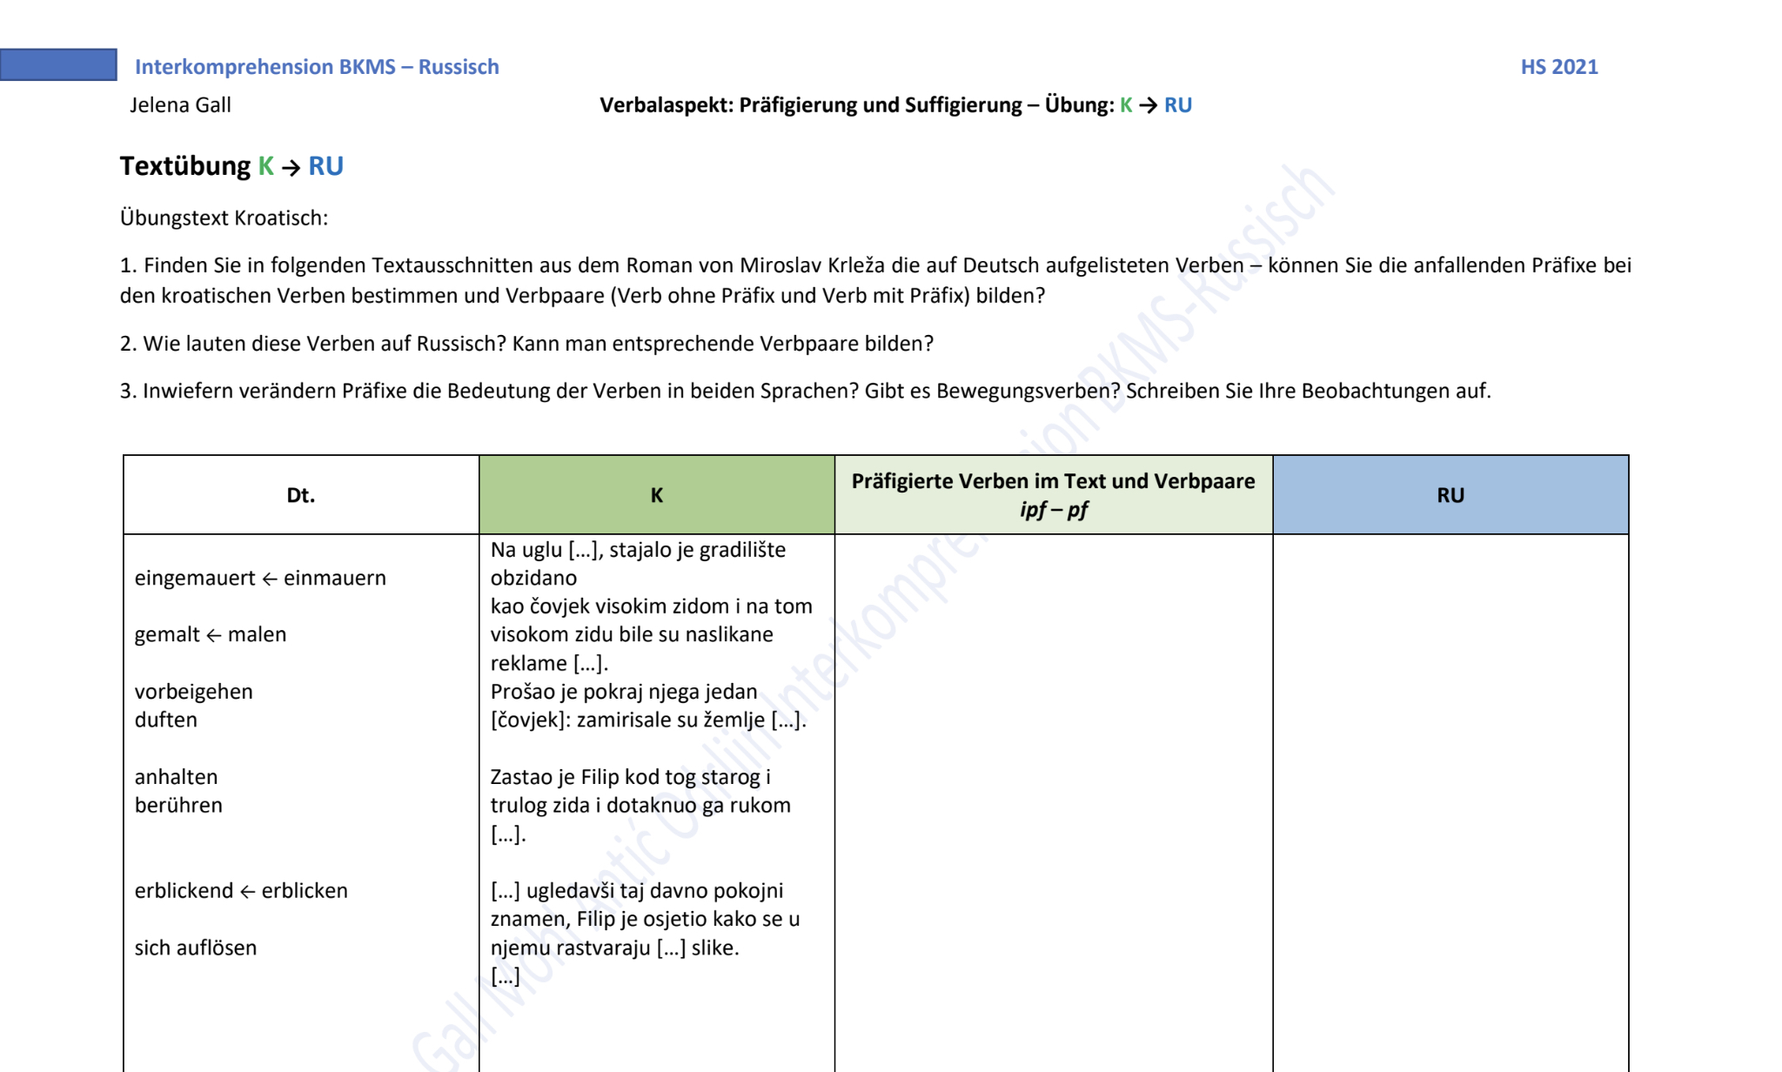Screen dimensions: 1782x1072
Task: Click the 'eingemauert ← einmauern' entry
Action: 260,578
